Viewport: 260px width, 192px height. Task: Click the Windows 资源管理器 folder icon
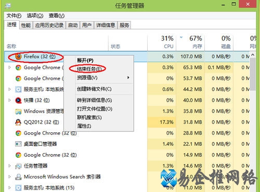click(18, 111)
